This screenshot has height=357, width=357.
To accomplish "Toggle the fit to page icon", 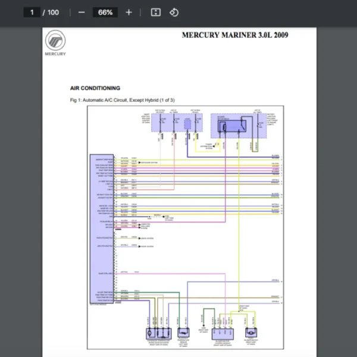I will tap(155, 12).
